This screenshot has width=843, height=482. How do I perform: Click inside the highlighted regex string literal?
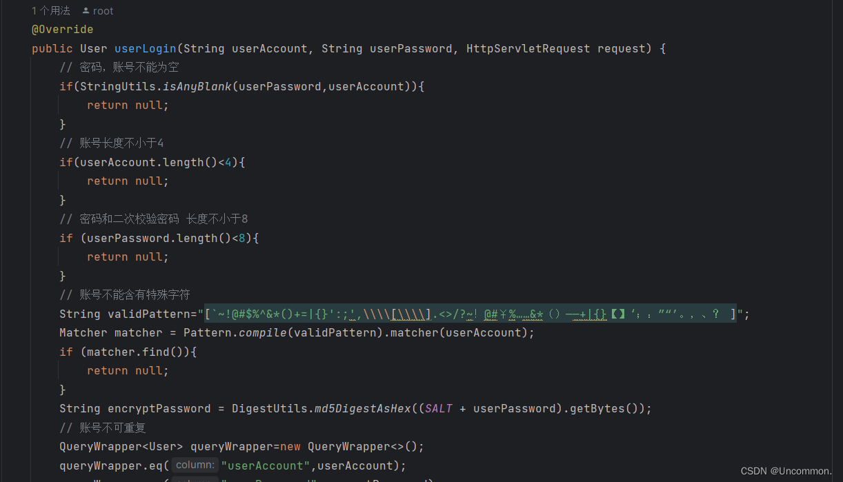470,314
